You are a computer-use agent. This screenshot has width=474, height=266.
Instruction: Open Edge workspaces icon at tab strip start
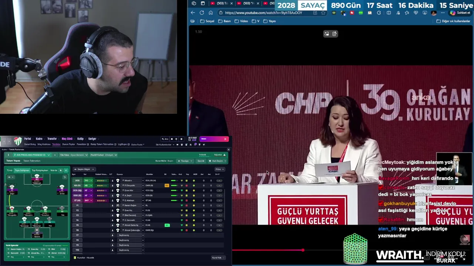(194, 3)
